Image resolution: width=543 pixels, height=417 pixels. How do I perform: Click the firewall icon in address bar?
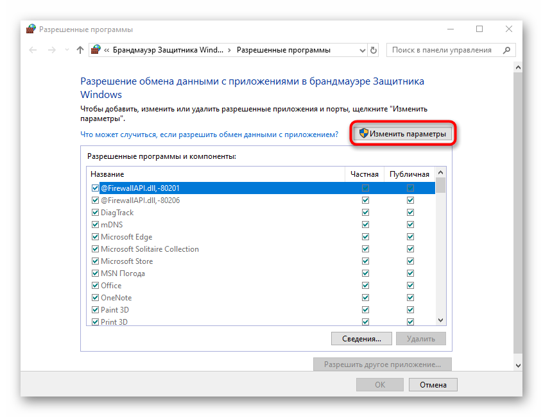(96, 50)
